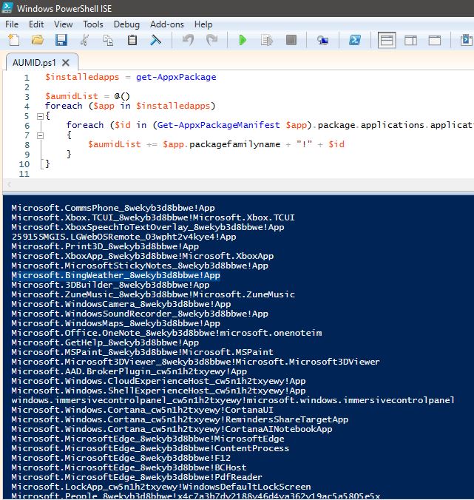Viewport: 474px width, 500px height.
Task: Redo the last edit
Action: point(211,40)
